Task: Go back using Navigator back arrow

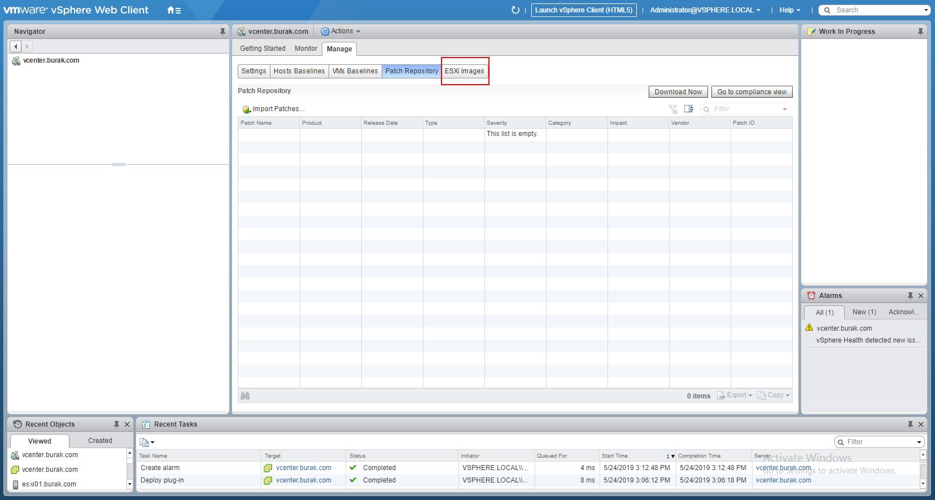Action: 16,46
